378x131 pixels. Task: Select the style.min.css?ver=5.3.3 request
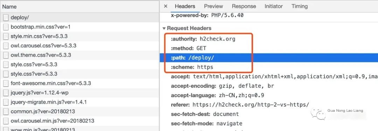click(x=79, y=36)
